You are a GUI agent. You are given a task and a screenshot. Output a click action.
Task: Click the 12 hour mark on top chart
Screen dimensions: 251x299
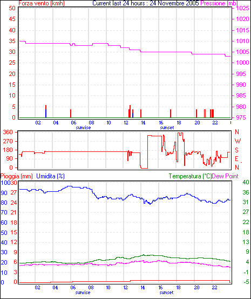tap(126, 123)
